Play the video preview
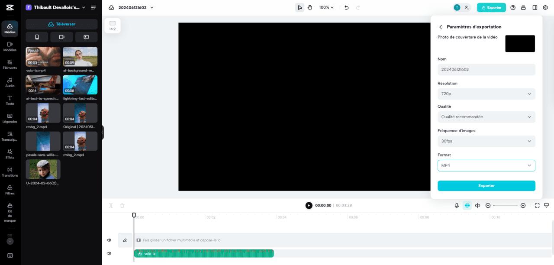554x265 pixels. [309, 205]
